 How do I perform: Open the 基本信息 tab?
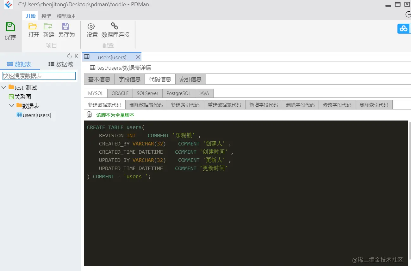click(99, 79)
